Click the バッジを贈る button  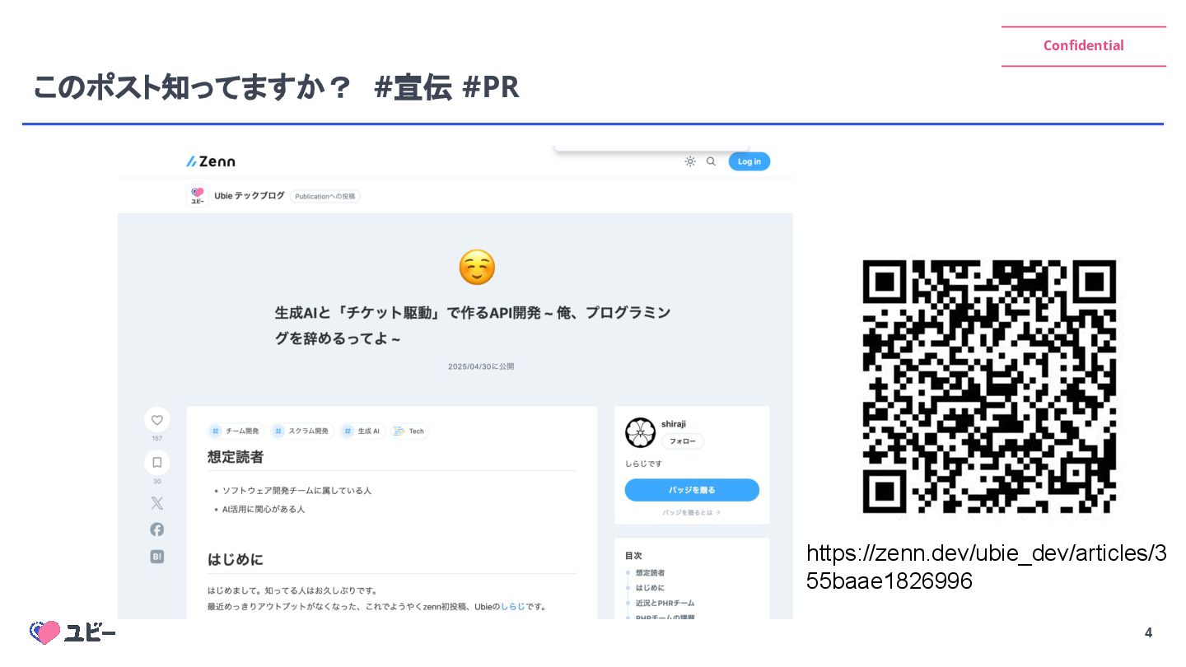coord(692,490)
